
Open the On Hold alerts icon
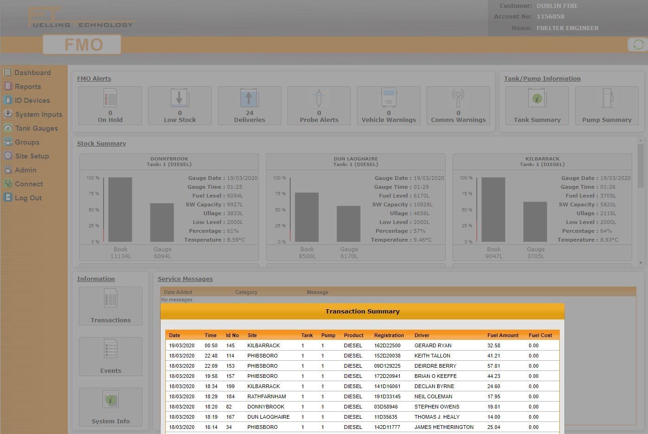(110, 98)
